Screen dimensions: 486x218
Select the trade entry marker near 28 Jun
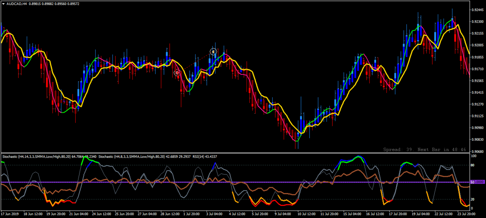pos(177,73)
